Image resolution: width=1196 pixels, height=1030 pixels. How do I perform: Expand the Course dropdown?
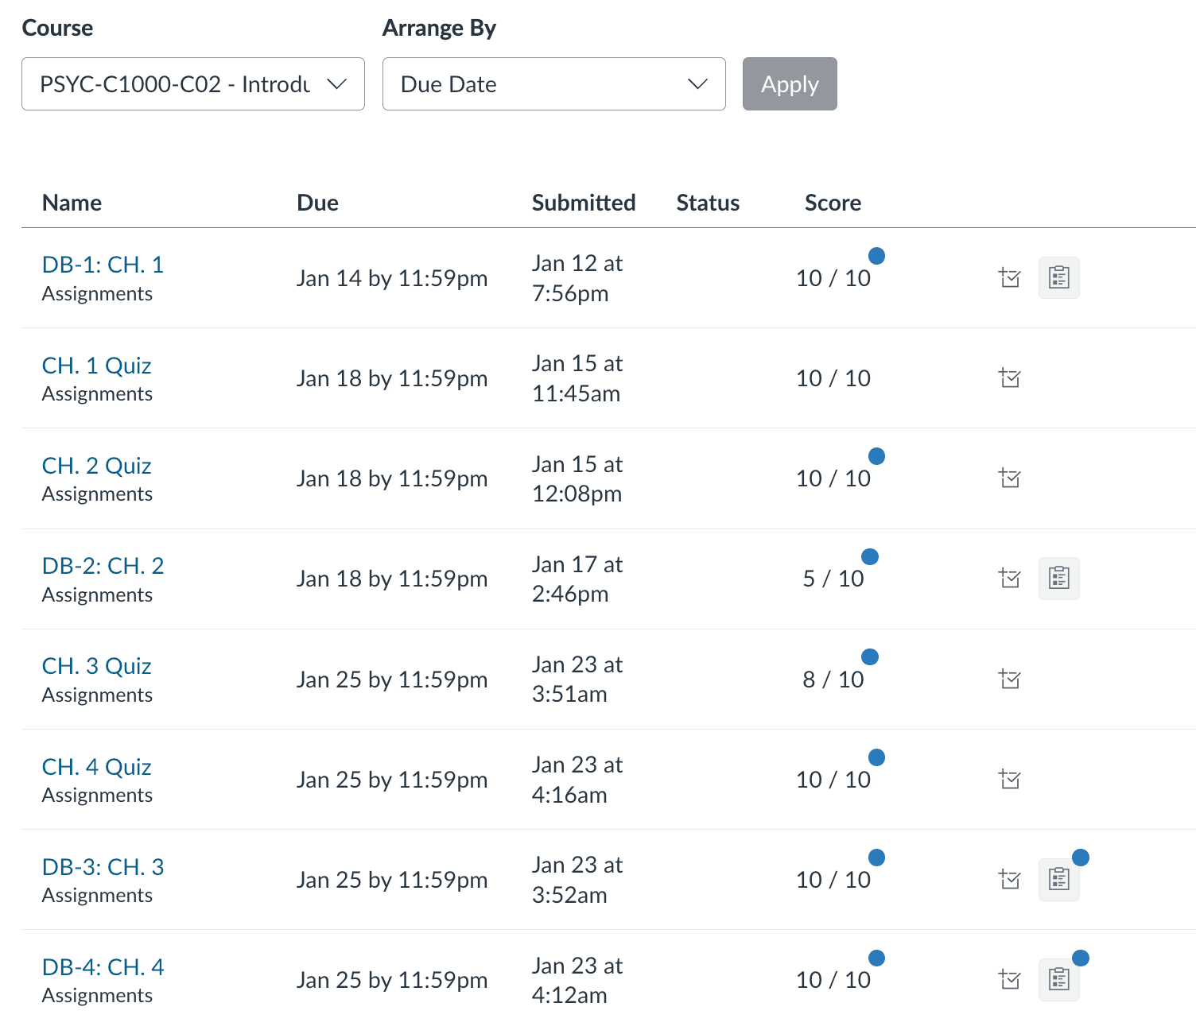[x=192, y=84]
